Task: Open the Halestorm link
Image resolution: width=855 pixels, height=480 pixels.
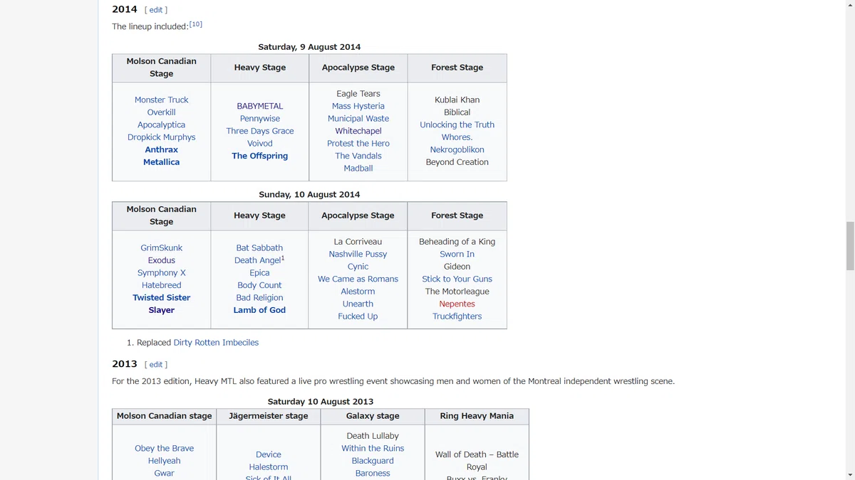Action: coord(269,467)
